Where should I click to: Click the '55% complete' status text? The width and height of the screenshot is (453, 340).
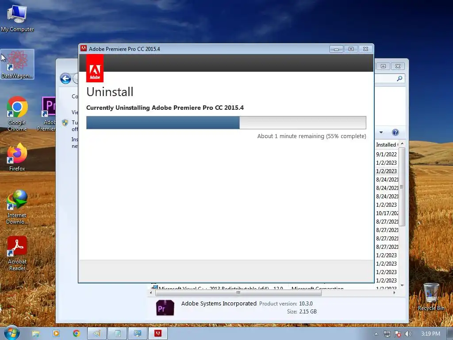click(x=346, y=136)
